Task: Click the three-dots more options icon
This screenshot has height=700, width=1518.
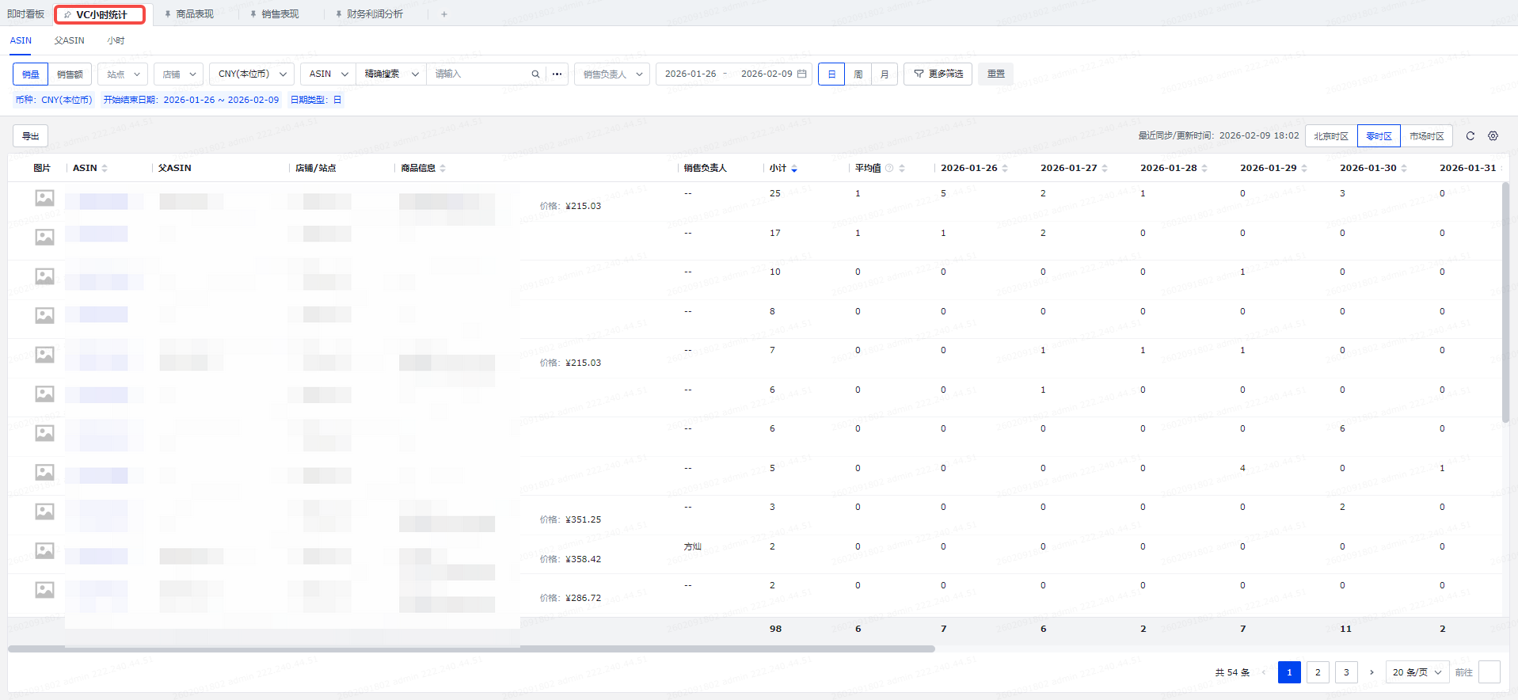Action: pos(557,74)
